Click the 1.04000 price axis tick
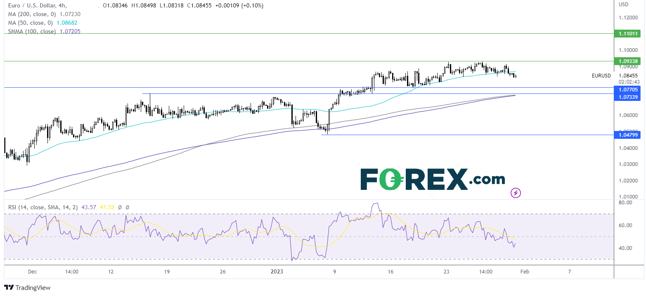 [628, 148]
